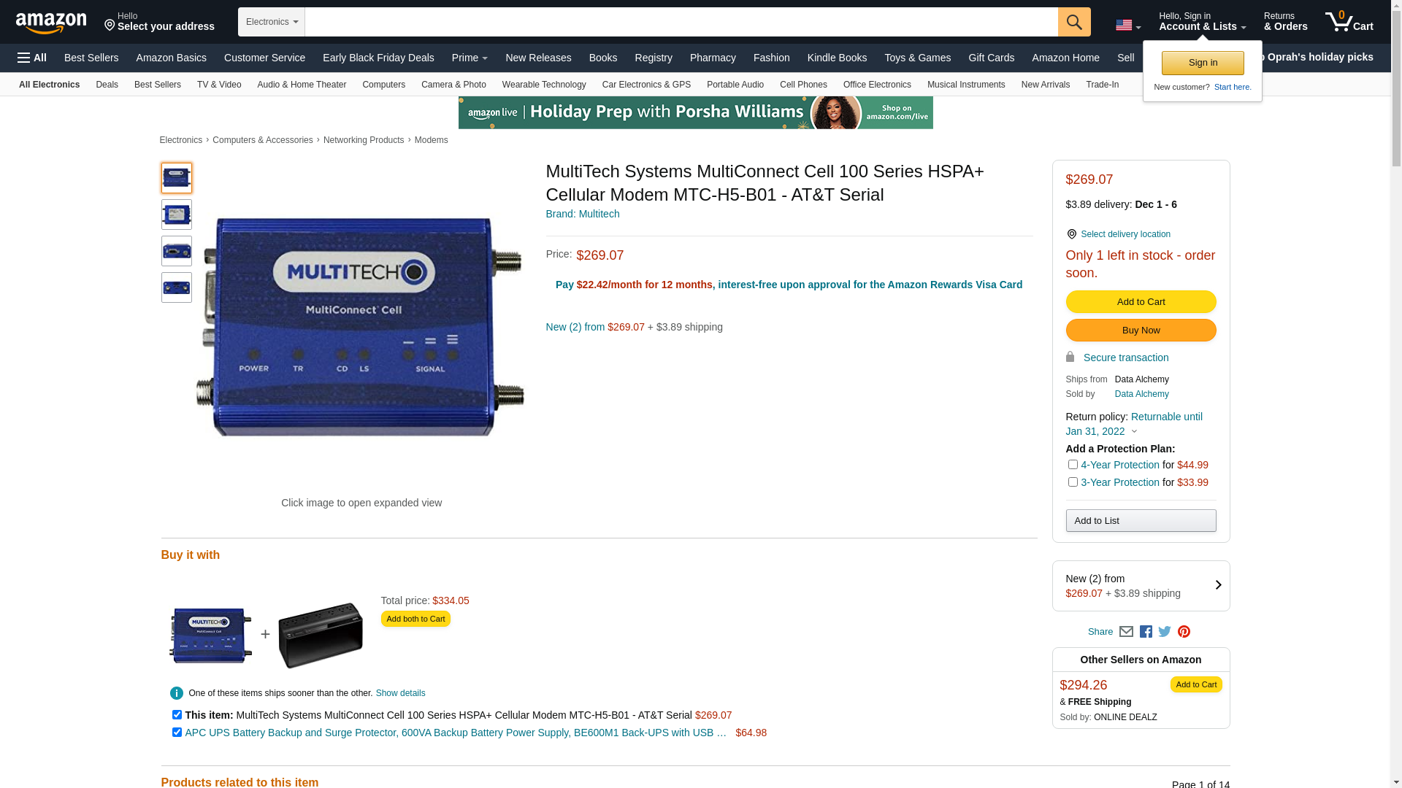Open the Data Alchemy seller link

pos(1141,394)
